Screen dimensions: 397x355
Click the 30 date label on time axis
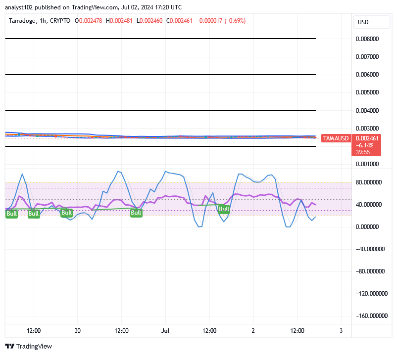click(78, 331)
